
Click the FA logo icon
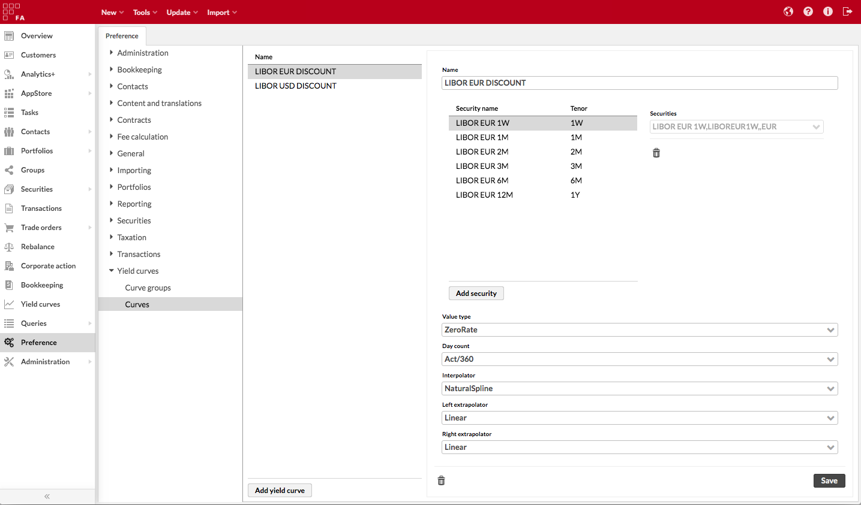pos(14,12)
